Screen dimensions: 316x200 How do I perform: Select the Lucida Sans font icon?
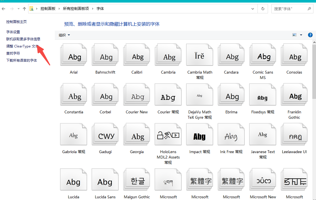click(105, 180)
